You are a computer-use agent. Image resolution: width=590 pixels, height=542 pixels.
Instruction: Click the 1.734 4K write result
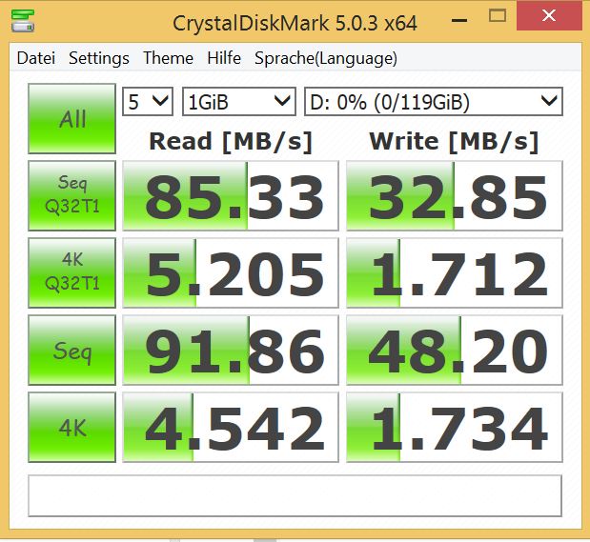(x=454, y=429)
